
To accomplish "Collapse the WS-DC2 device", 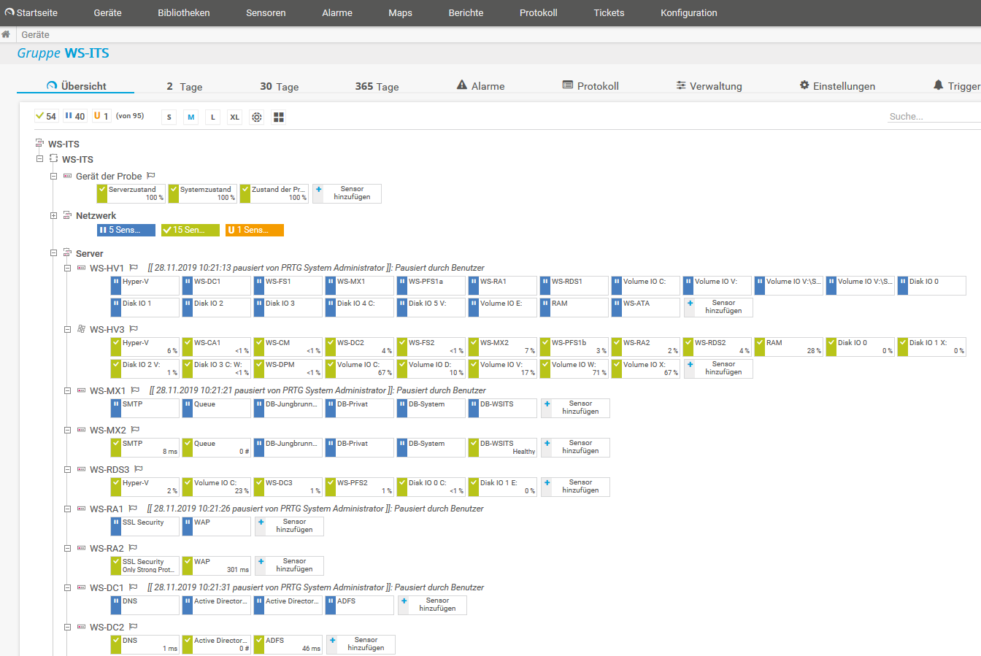I will pyautogui.click(x=67, y=627).
